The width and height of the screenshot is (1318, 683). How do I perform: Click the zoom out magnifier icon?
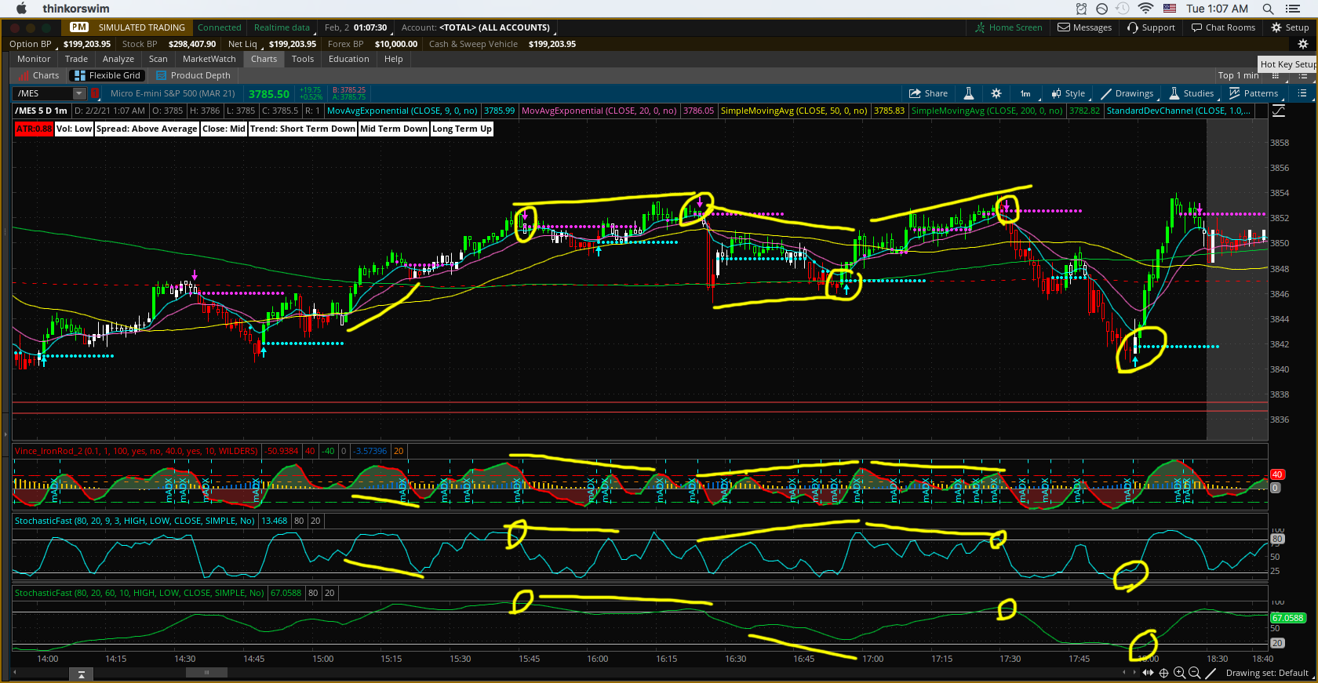(1194, 673)
